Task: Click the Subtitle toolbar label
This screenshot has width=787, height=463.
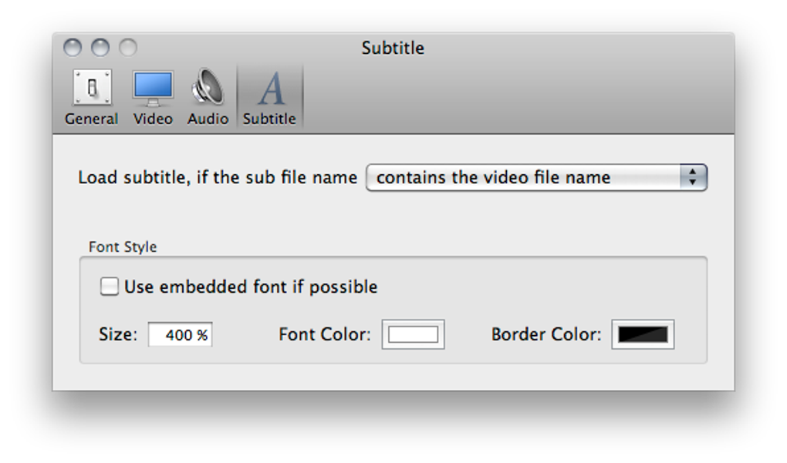Action: pos(269,119)
